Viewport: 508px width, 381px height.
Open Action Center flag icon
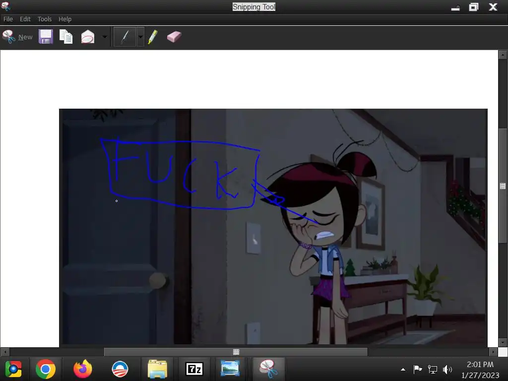tap(418, 369)
